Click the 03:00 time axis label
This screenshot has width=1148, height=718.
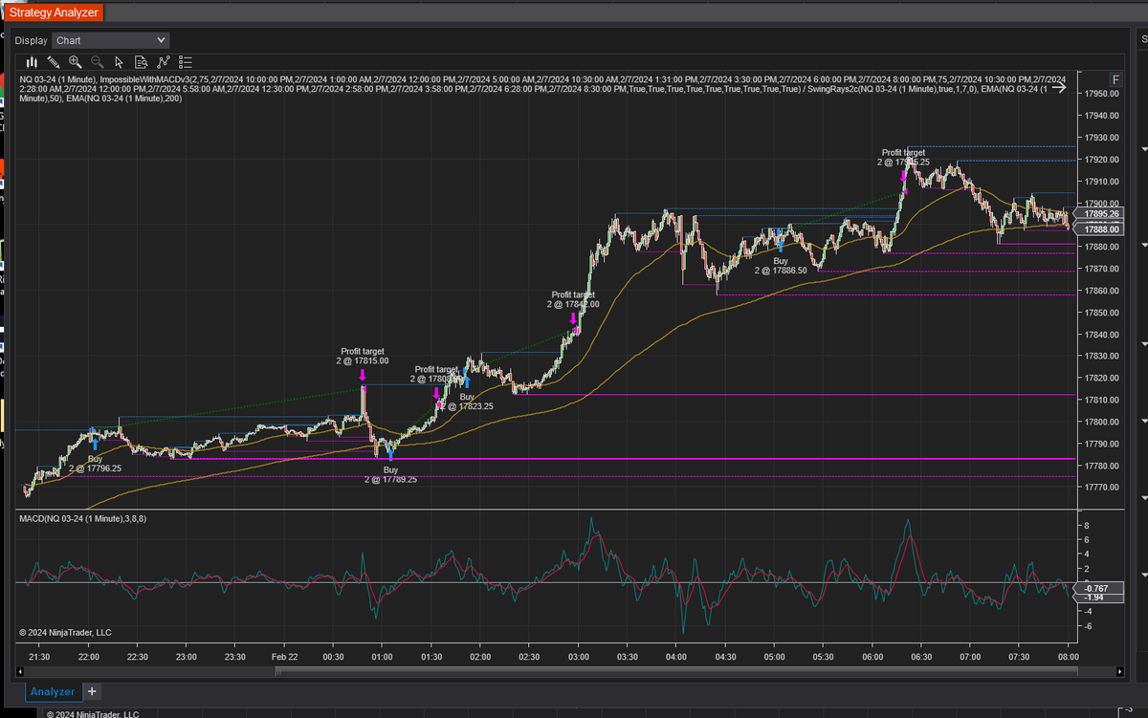pyautogui.click(x=578, y=657)
